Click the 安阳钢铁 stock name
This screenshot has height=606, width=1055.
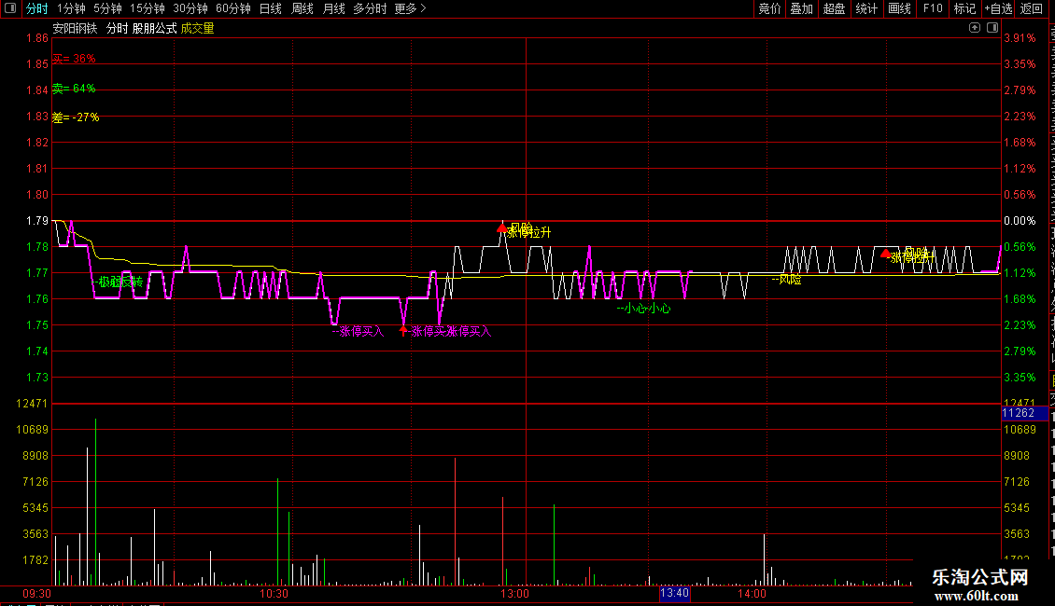coord(75,28)
